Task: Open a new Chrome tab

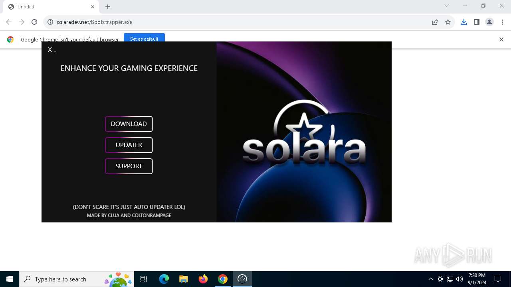Action: [x=108, y=7]
